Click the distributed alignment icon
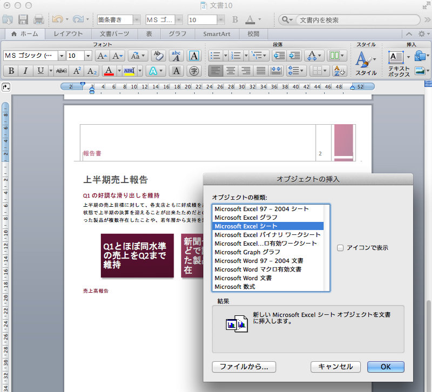This screenshot has height=392, width=432. pyautogui.click(x=276, y=71)
